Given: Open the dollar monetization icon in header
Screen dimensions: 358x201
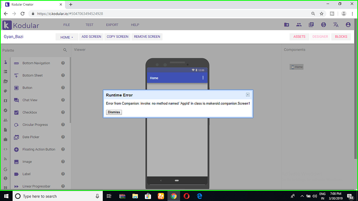Looking at the screenshot, I should (323, 25).
